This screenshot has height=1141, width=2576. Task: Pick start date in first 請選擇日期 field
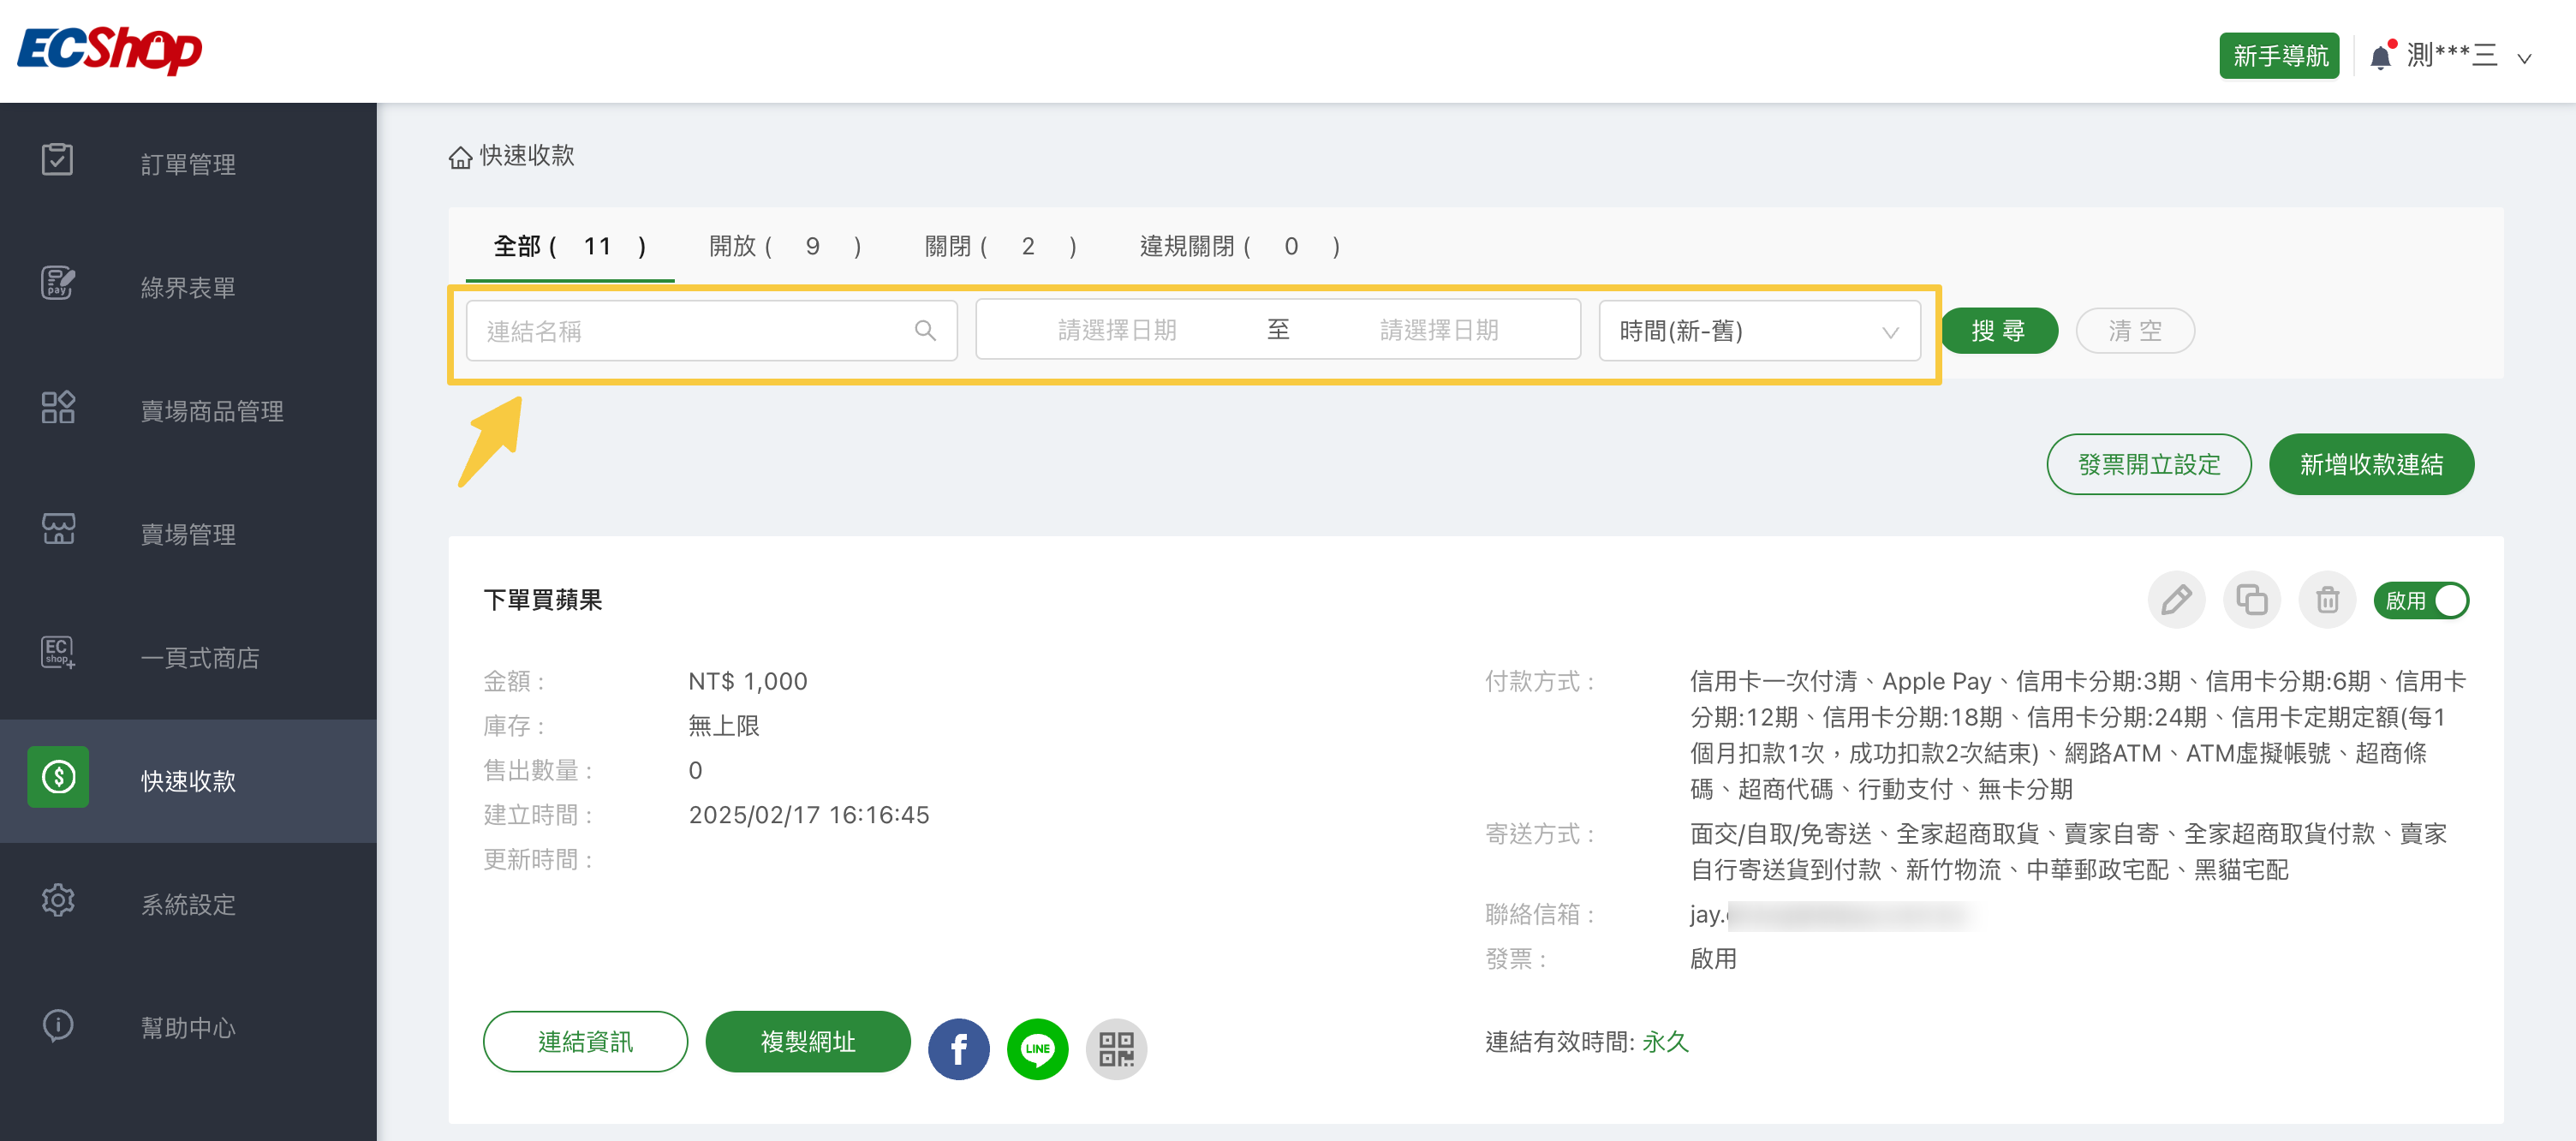pyautogui.click(x=1117, y=331)
